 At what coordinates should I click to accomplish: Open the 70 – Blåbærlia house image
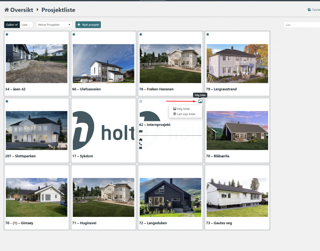point(237,130)
